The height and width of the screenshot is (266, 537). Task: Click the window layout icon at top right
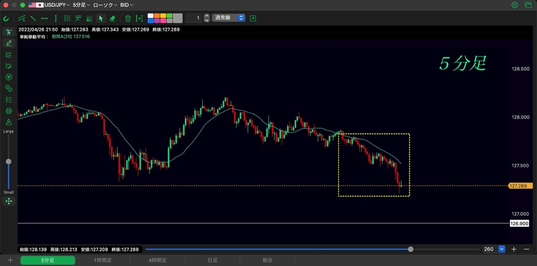pos(527,5)
